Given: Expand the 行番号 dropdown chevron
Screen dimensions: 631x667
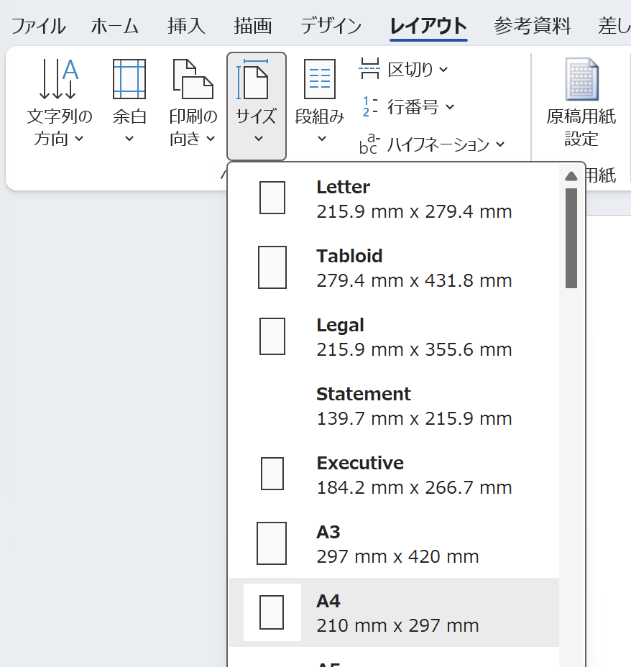Looking at the screenshot, I should (x=450, y=107).
